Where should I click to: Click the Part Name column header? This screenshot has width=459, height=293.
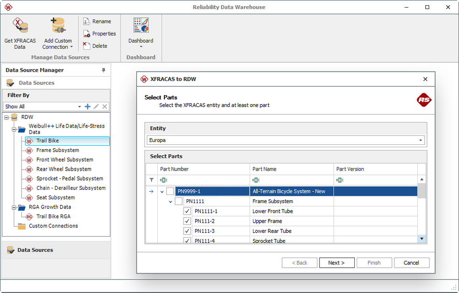292,169
